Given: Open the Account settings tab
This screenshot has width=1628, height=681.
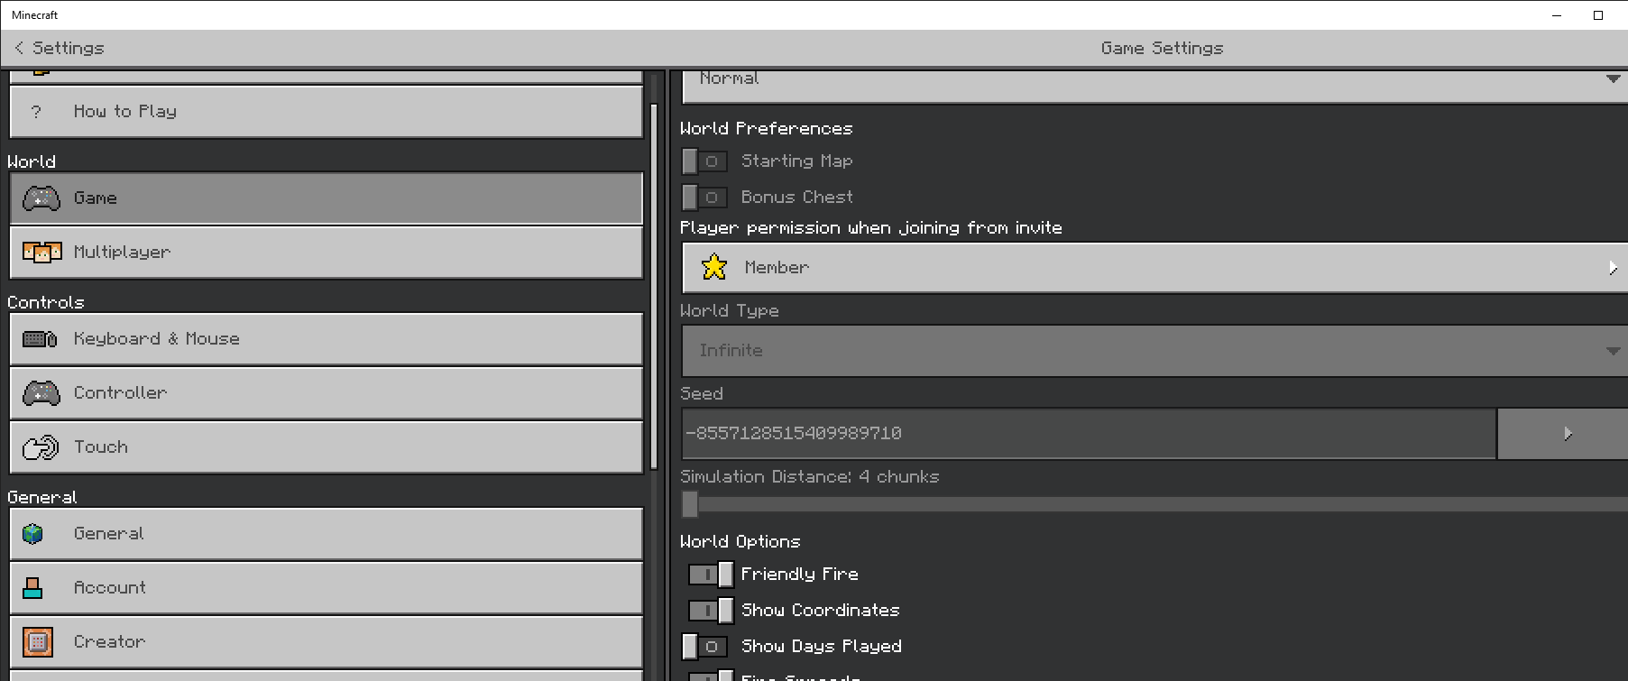Looking at the screenshot, I should (x=327, y=588).
